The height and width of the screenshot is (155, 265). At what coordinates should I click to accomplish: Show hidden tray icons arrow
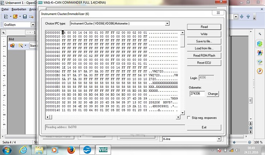pyautogui.click(x=213, y=150)
